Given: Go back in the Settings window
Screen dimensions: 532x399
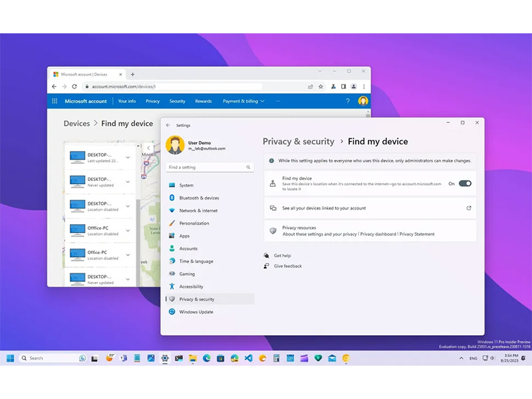Looking at the screenshot, I should tap(168, 125).
